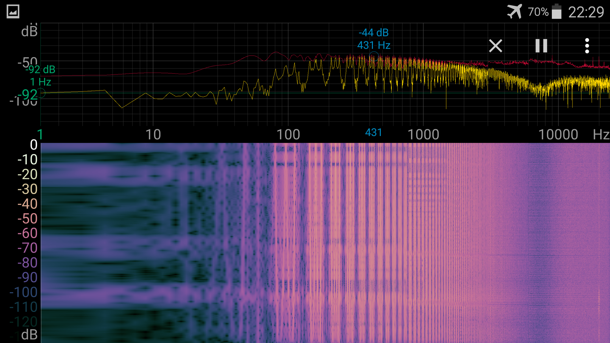Tap the 22:29 clock display
This screenshot has height=343, width=610.
(x=586, y=12)
